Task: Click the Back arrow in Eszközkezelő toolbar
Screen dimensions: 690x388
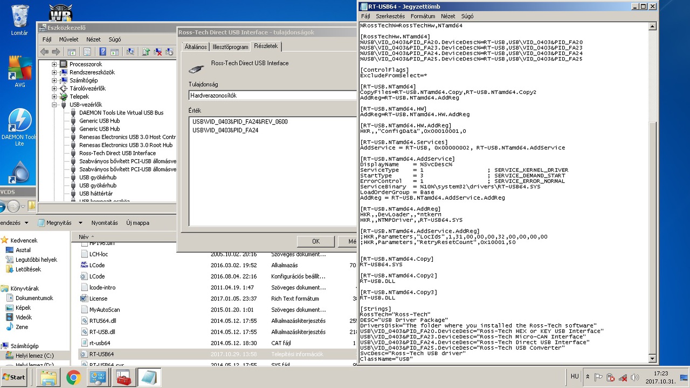Action: [44, 52]
